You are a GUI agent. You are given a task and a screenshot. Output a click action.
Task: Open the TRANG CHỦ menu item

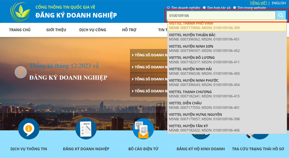click(x=20, y=30)
